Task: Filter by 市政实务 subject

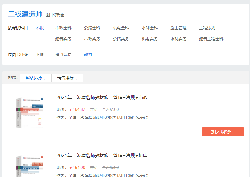Action: tap(92, 39)
